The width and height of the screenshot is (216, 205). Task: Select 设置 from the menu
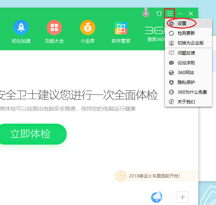(x=188, y=24)
